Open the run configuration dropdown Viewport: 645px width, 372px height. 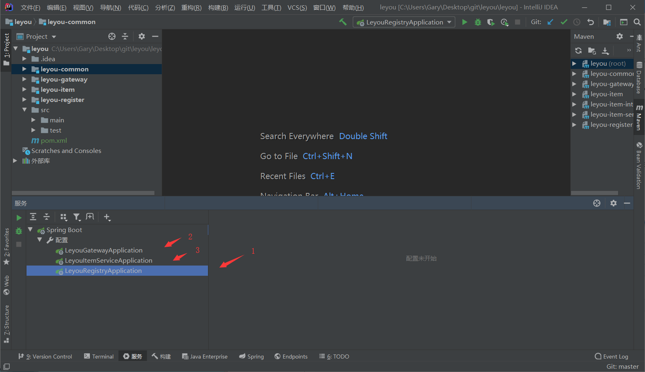click(404, 22)
